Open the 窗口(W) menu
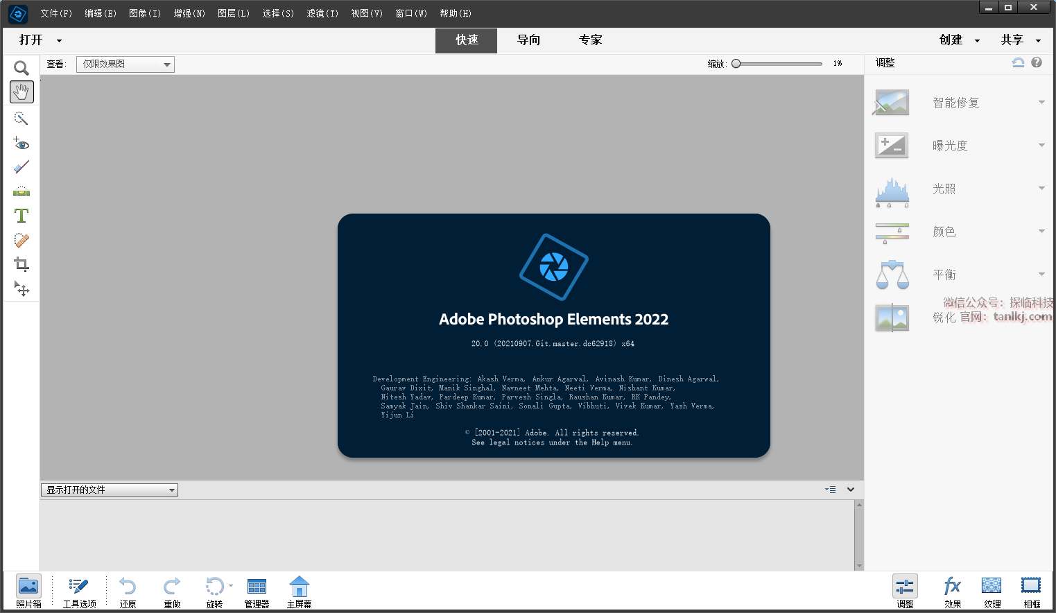Image resolution: width=1056 pixels, height=613 pixels. (411, 13)
